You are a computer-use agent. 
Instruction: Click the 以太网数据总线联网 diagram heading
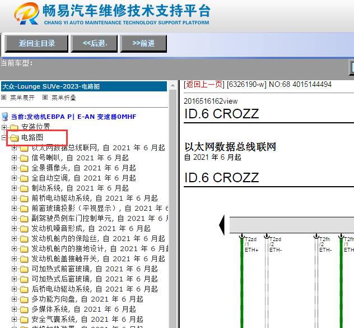point(230,147)
